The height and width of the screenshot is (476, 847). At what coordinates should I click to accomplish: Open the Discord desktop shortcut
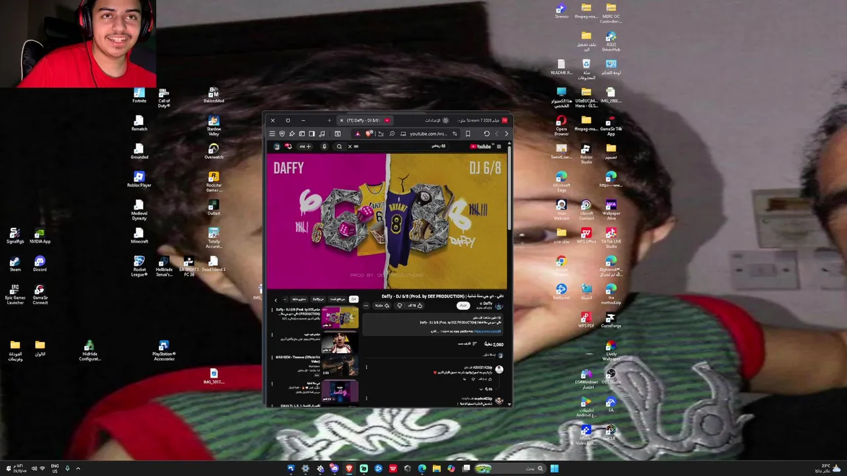coord(40,264)
